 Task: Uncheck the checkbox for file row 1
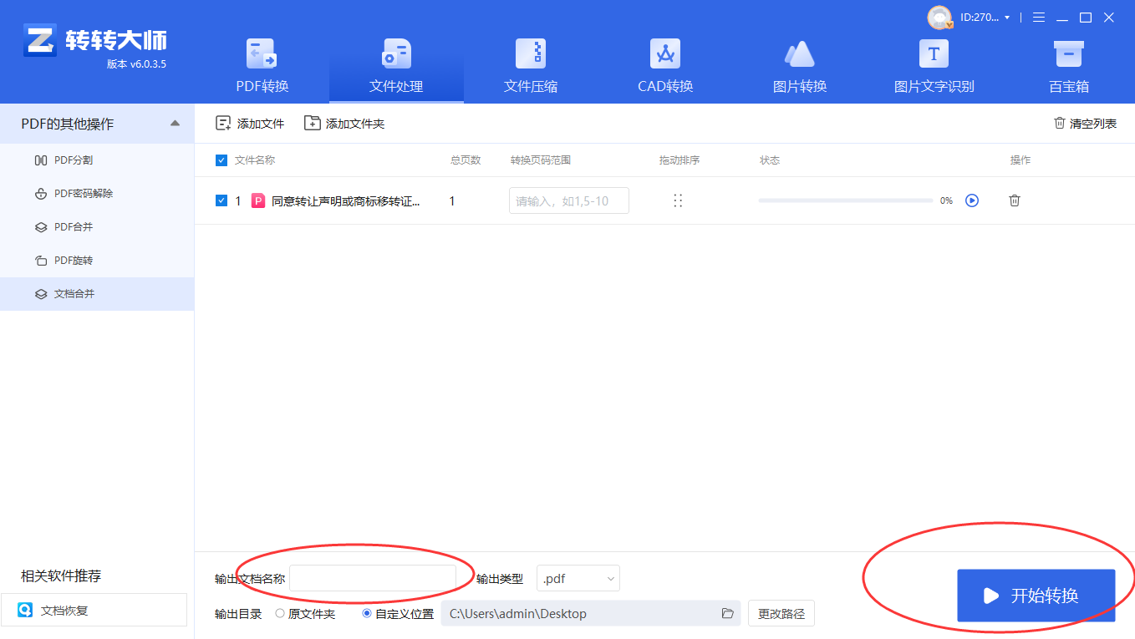click(221, 200)
